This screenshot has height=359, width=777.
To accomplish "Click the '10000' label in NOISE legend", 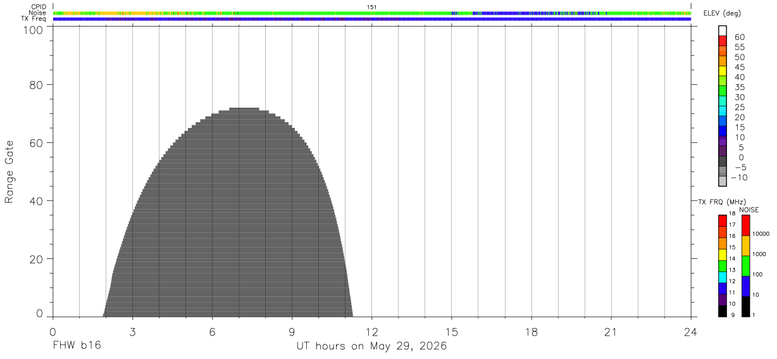I will click(x=761, y=234).
